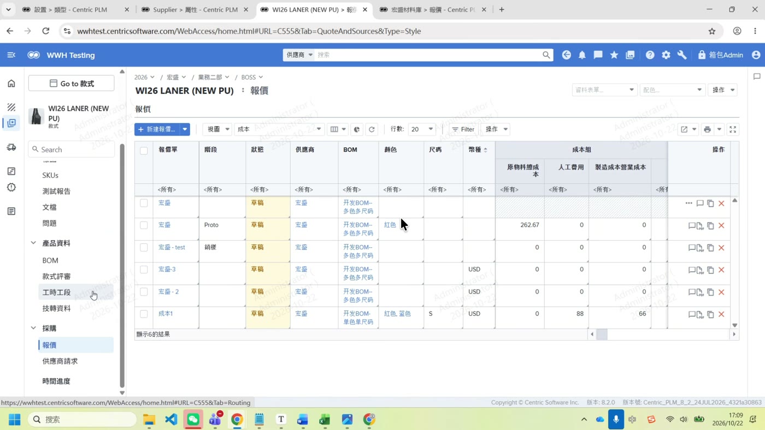
Task: Check the 成本1 row checkbox
Action: 144,314
